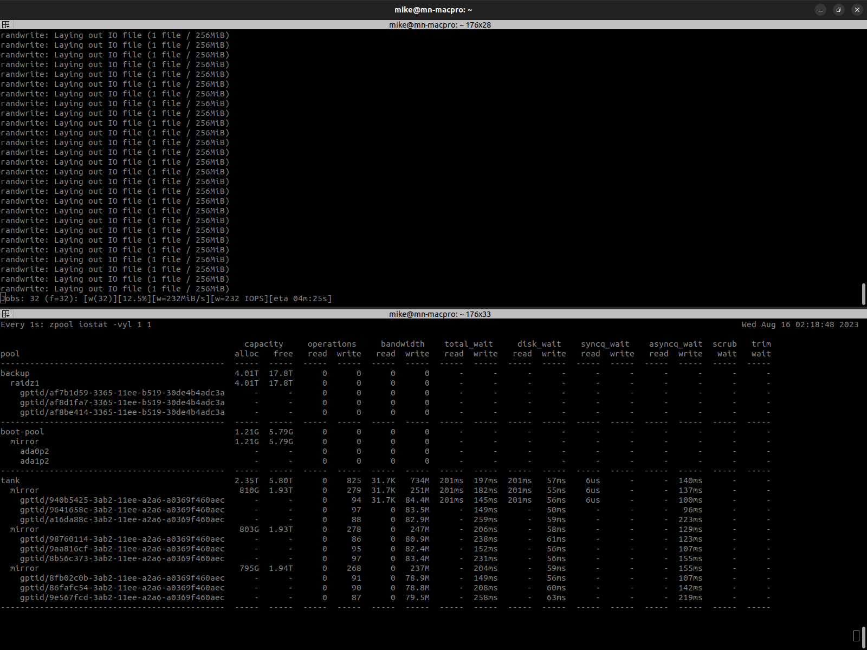
Task: Click the top pane's vertical scrollbar handle
Action: tap(863, 294)
